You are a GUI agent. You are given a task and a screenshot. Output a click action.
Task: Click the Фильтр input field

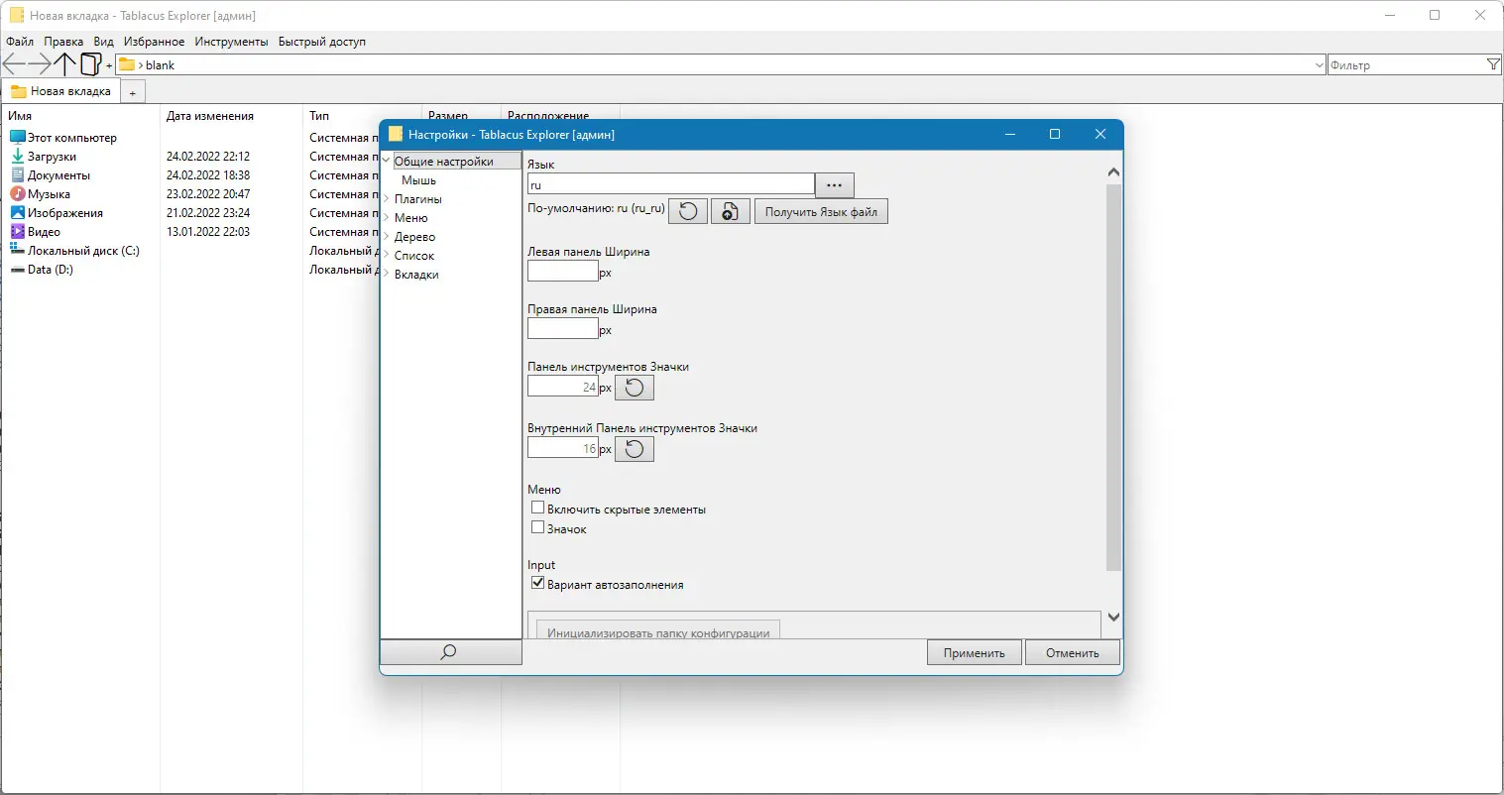(x=1407, y=65)
